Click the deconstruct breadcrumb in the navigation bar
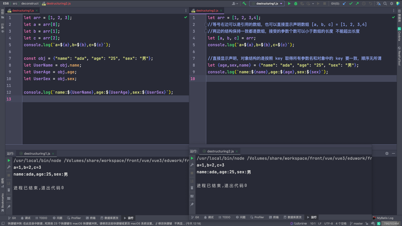The height and width of the screenshot is (226, 402). [30, 4]
